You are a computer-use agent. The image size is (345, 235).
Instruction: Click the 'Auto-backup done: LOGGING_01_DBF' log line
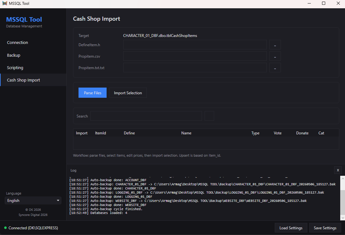point(111,196)
